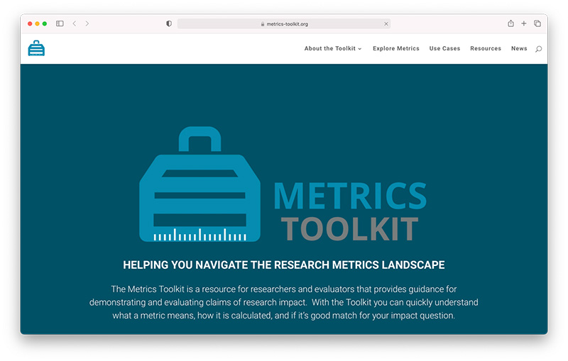Viewport: 568px width, 361px height.
Task: Expand the About the Toolkit dropdown
Action: point(333,49)
